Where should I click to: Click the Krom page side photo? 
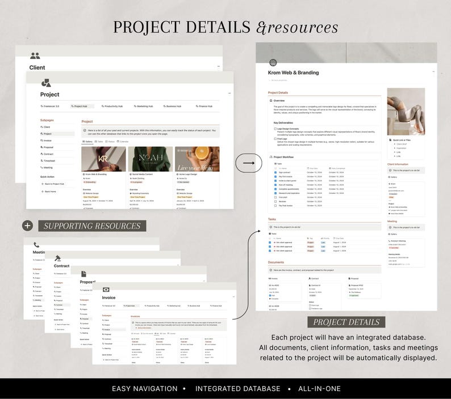[x=406, y=112]
